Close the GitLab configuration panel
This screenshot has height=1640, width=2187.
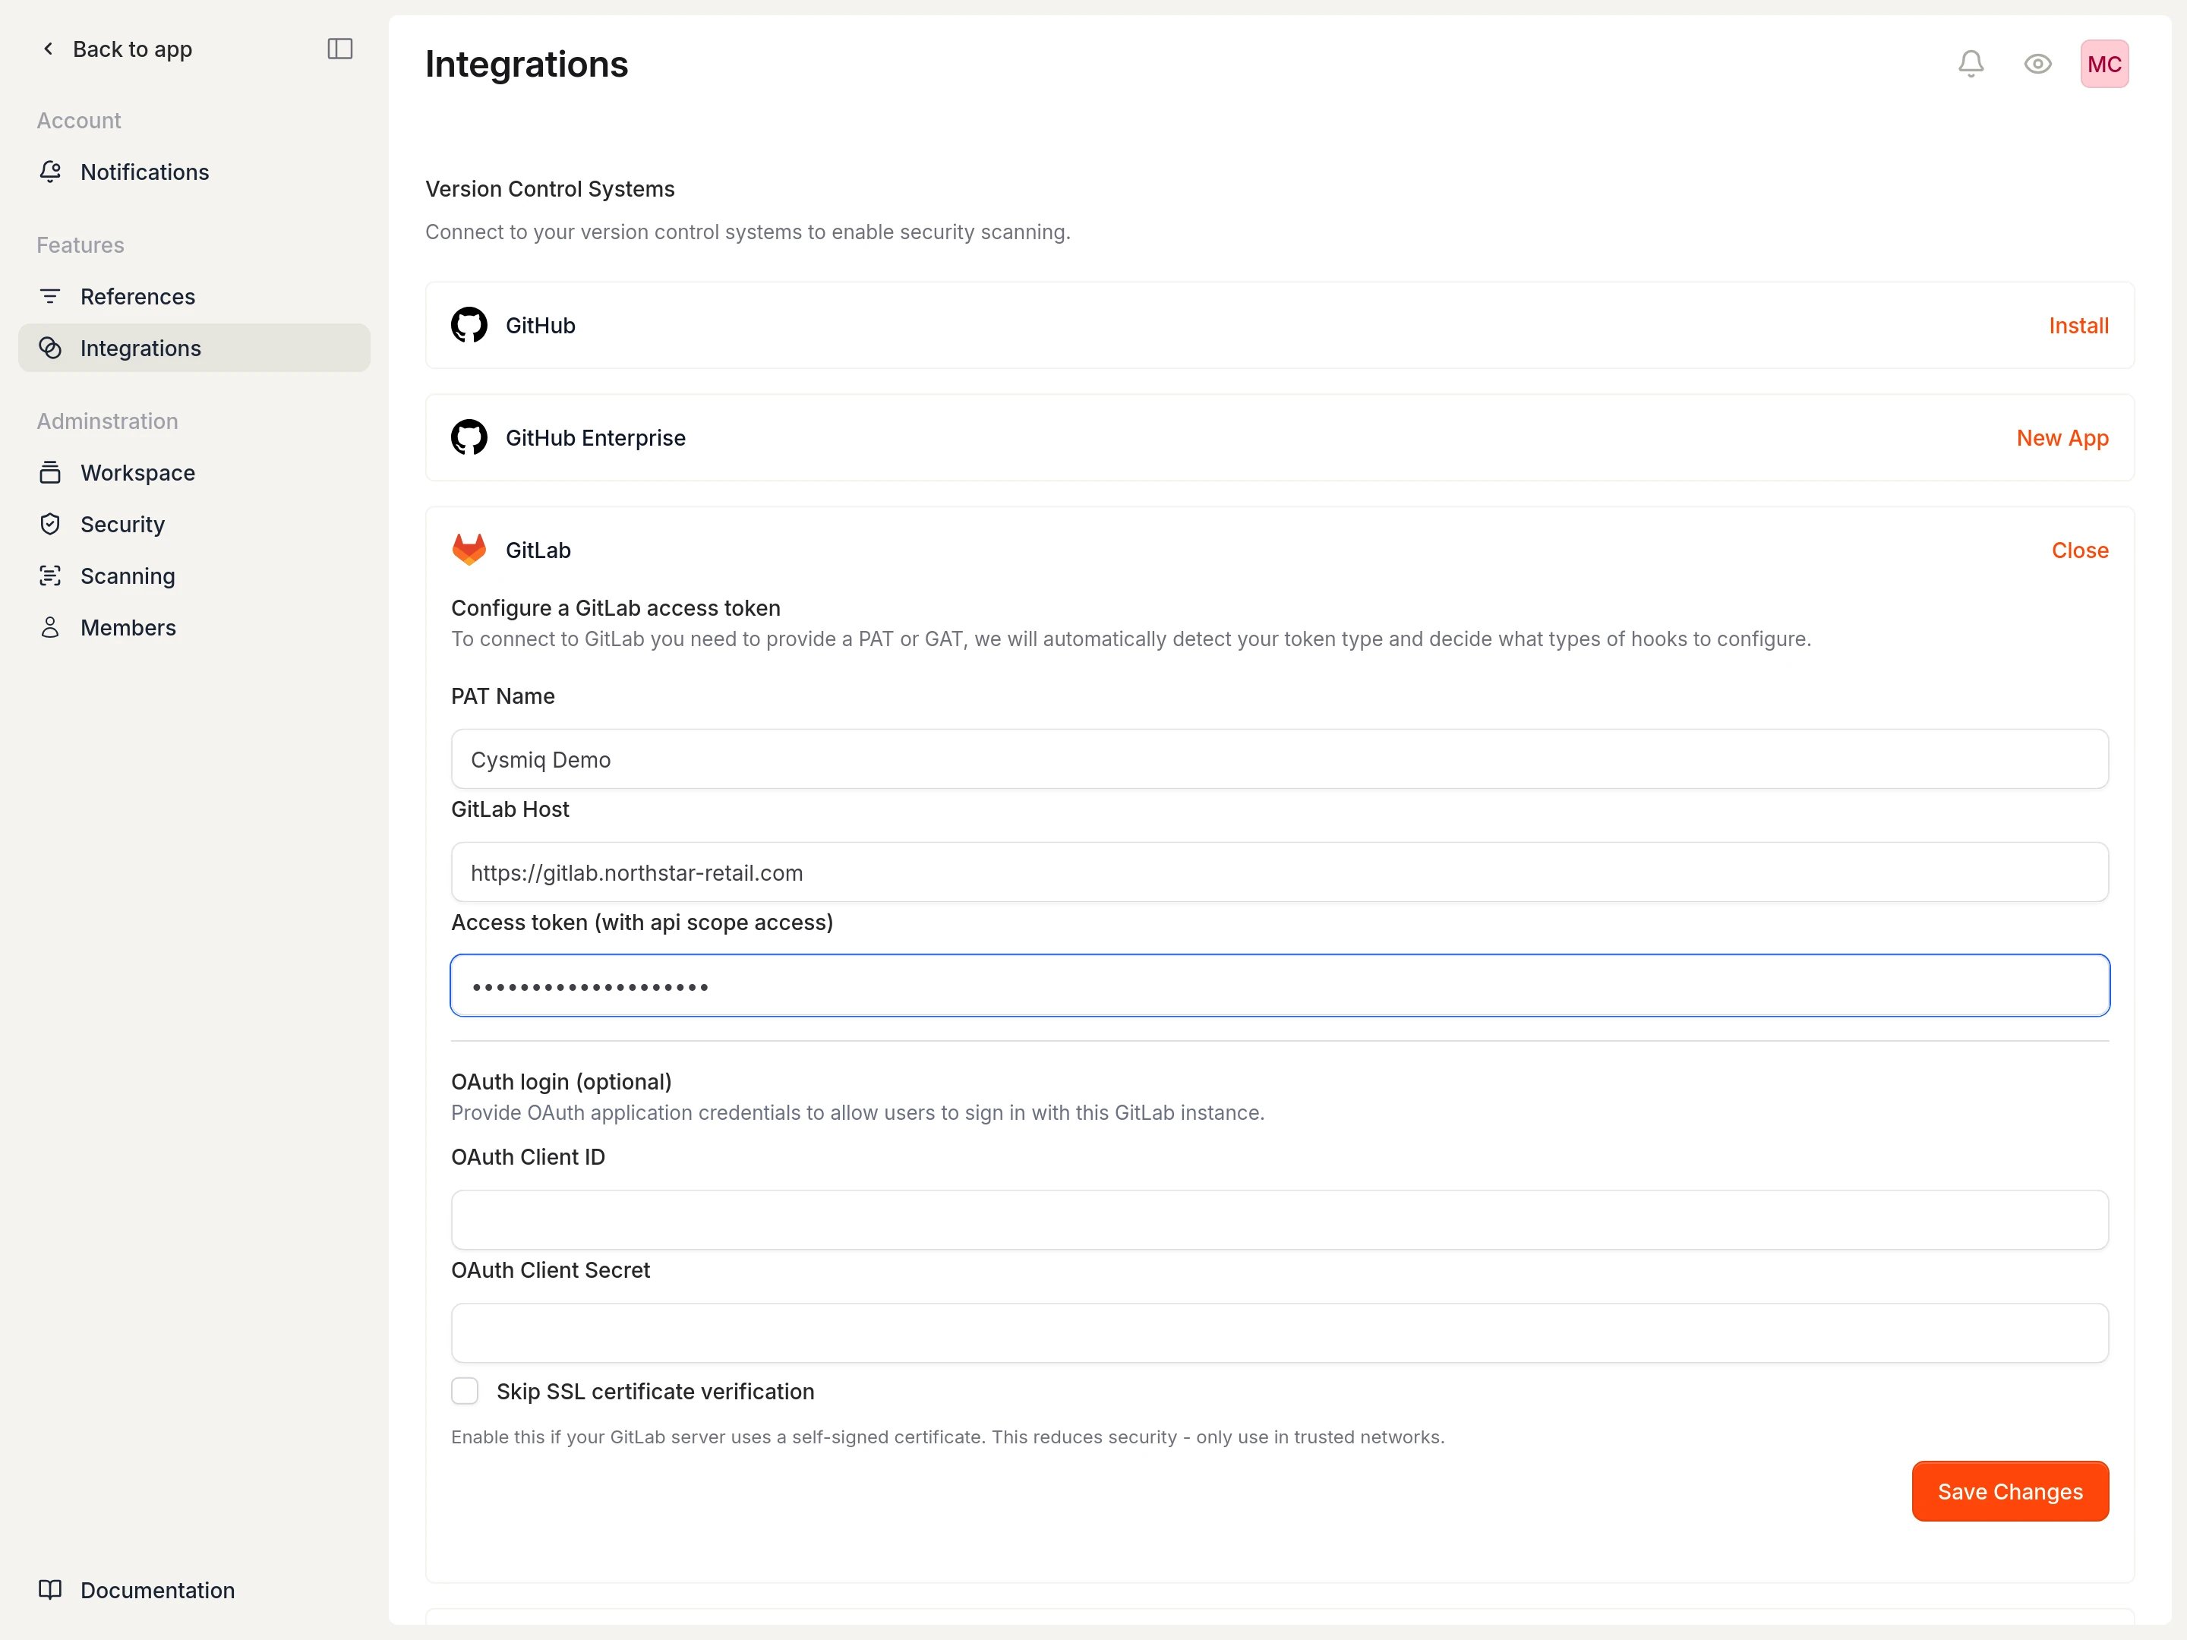[x=2079, y=550]
